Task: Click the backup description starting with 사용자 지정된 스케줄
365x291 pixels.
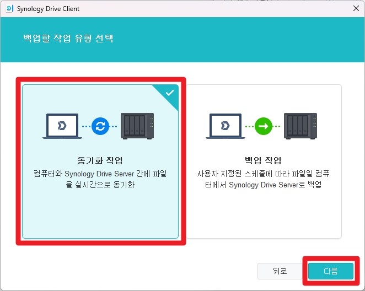Action: point(264,179)
